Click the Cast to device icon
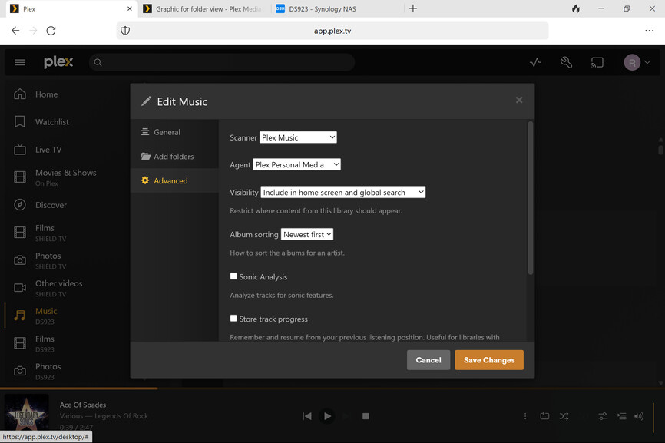665x443 pixels. click(597, 63)
